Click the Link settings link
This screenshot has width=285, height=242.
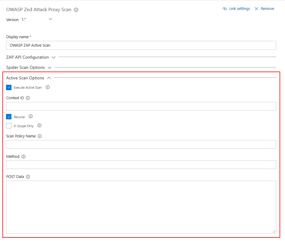(239, 9)
